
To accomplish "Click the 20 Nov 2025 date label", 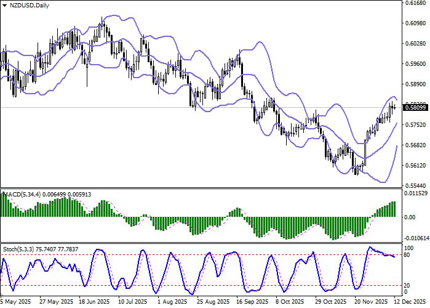I will click(x=371, y=302).
